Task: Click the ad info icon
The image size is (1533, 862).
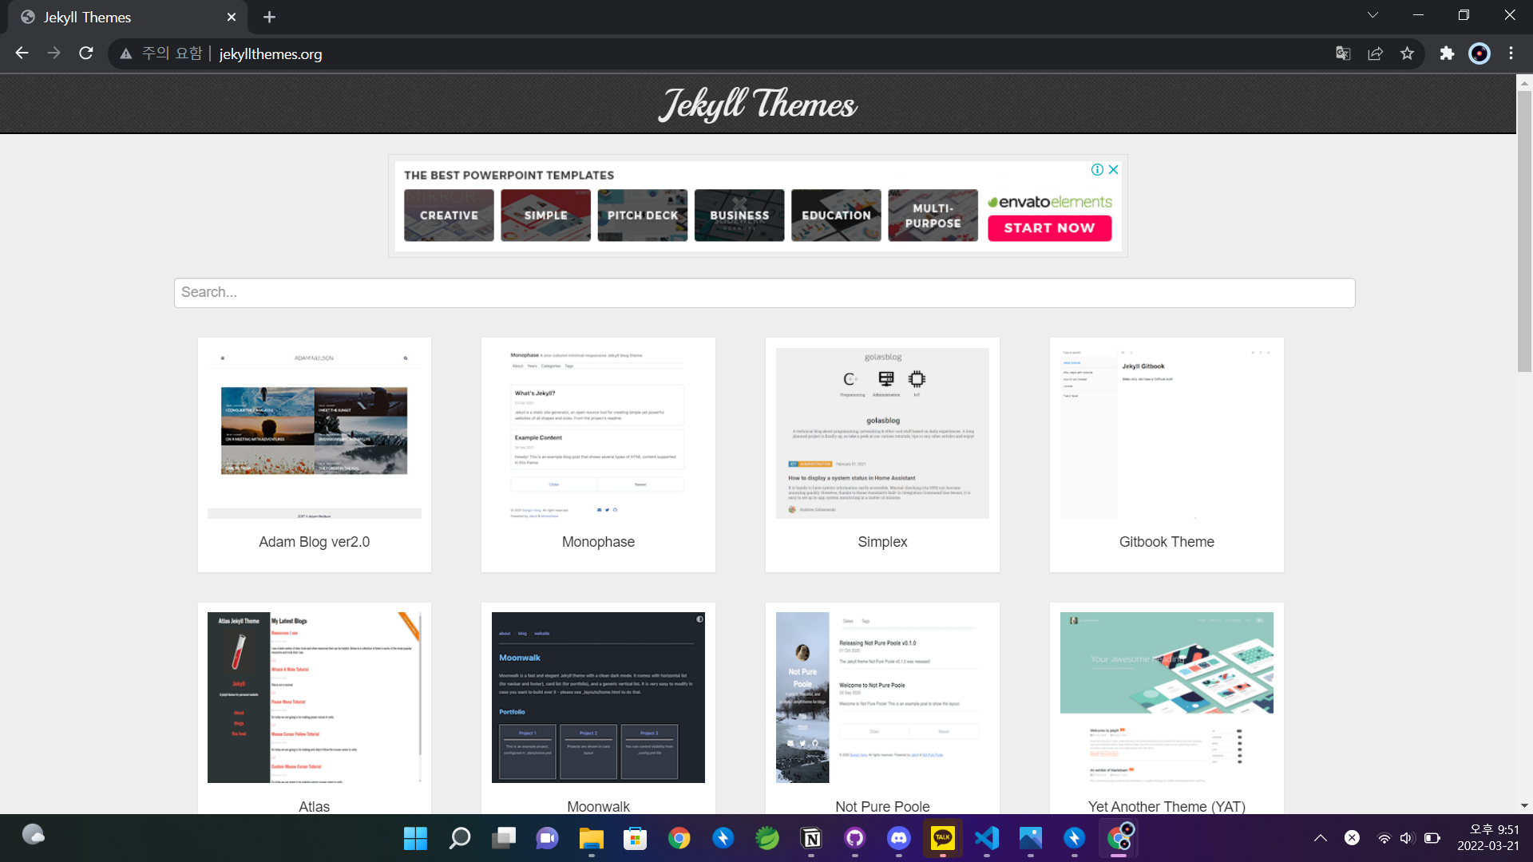Action: pos(1097,169)
